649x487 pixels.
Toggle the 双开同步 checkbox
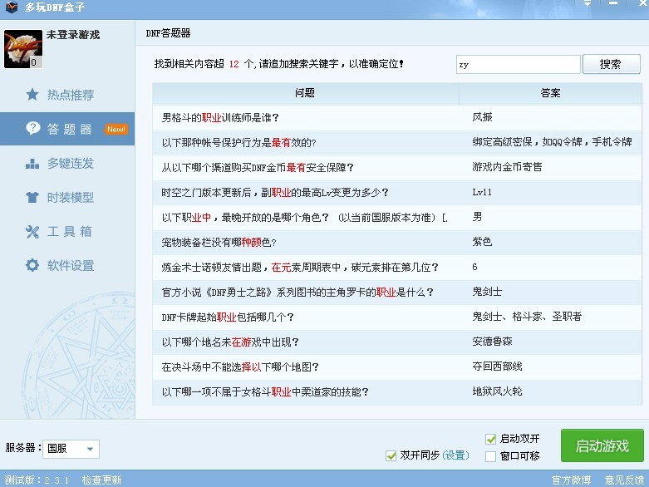click(x=391, y=455)
